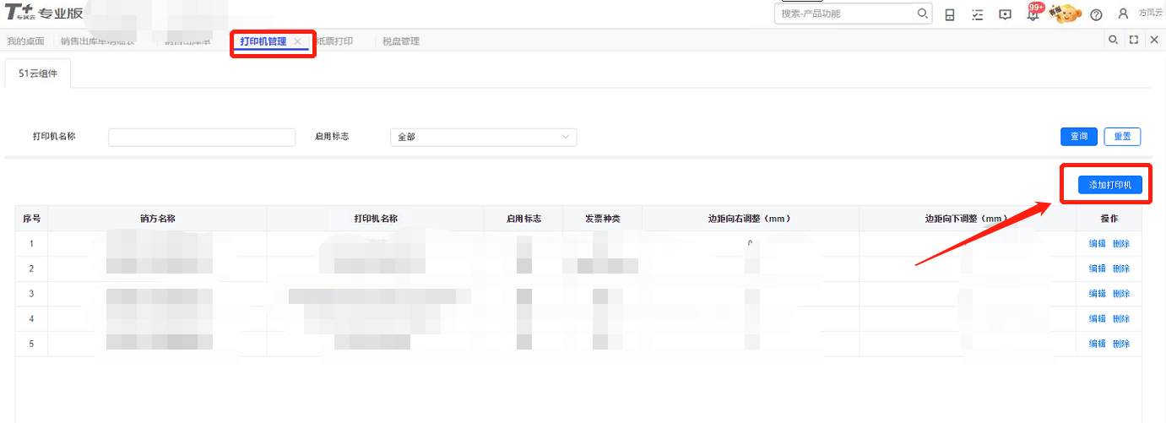Click the 重置 button
The image size is (1166, 423).
[1122, 137]
